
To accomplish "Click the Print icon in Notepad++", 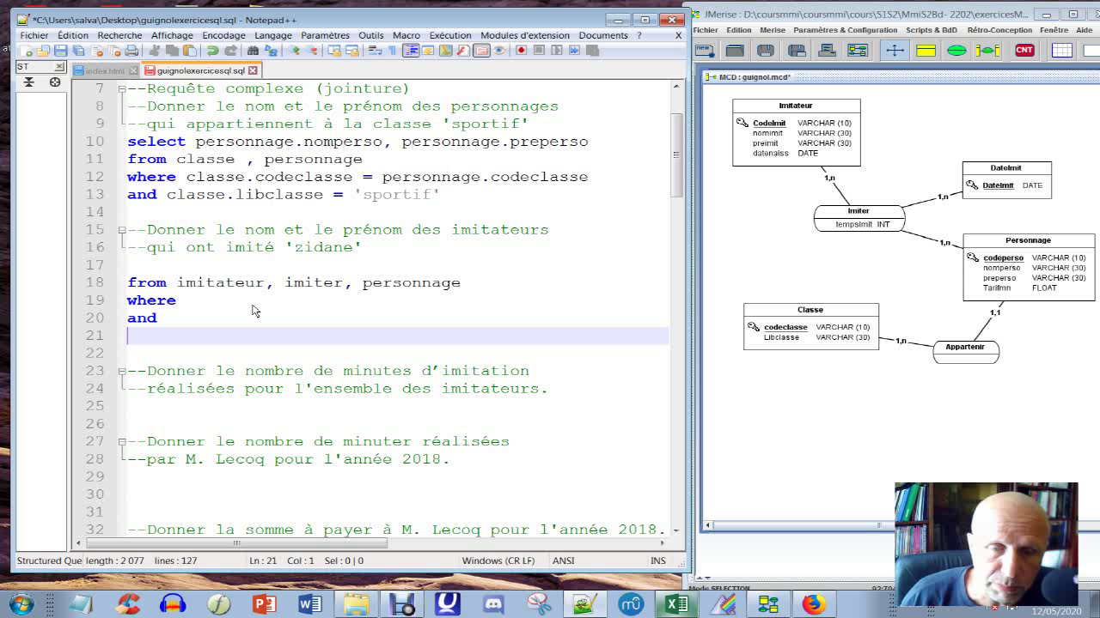I will click(x=131, y=51).
